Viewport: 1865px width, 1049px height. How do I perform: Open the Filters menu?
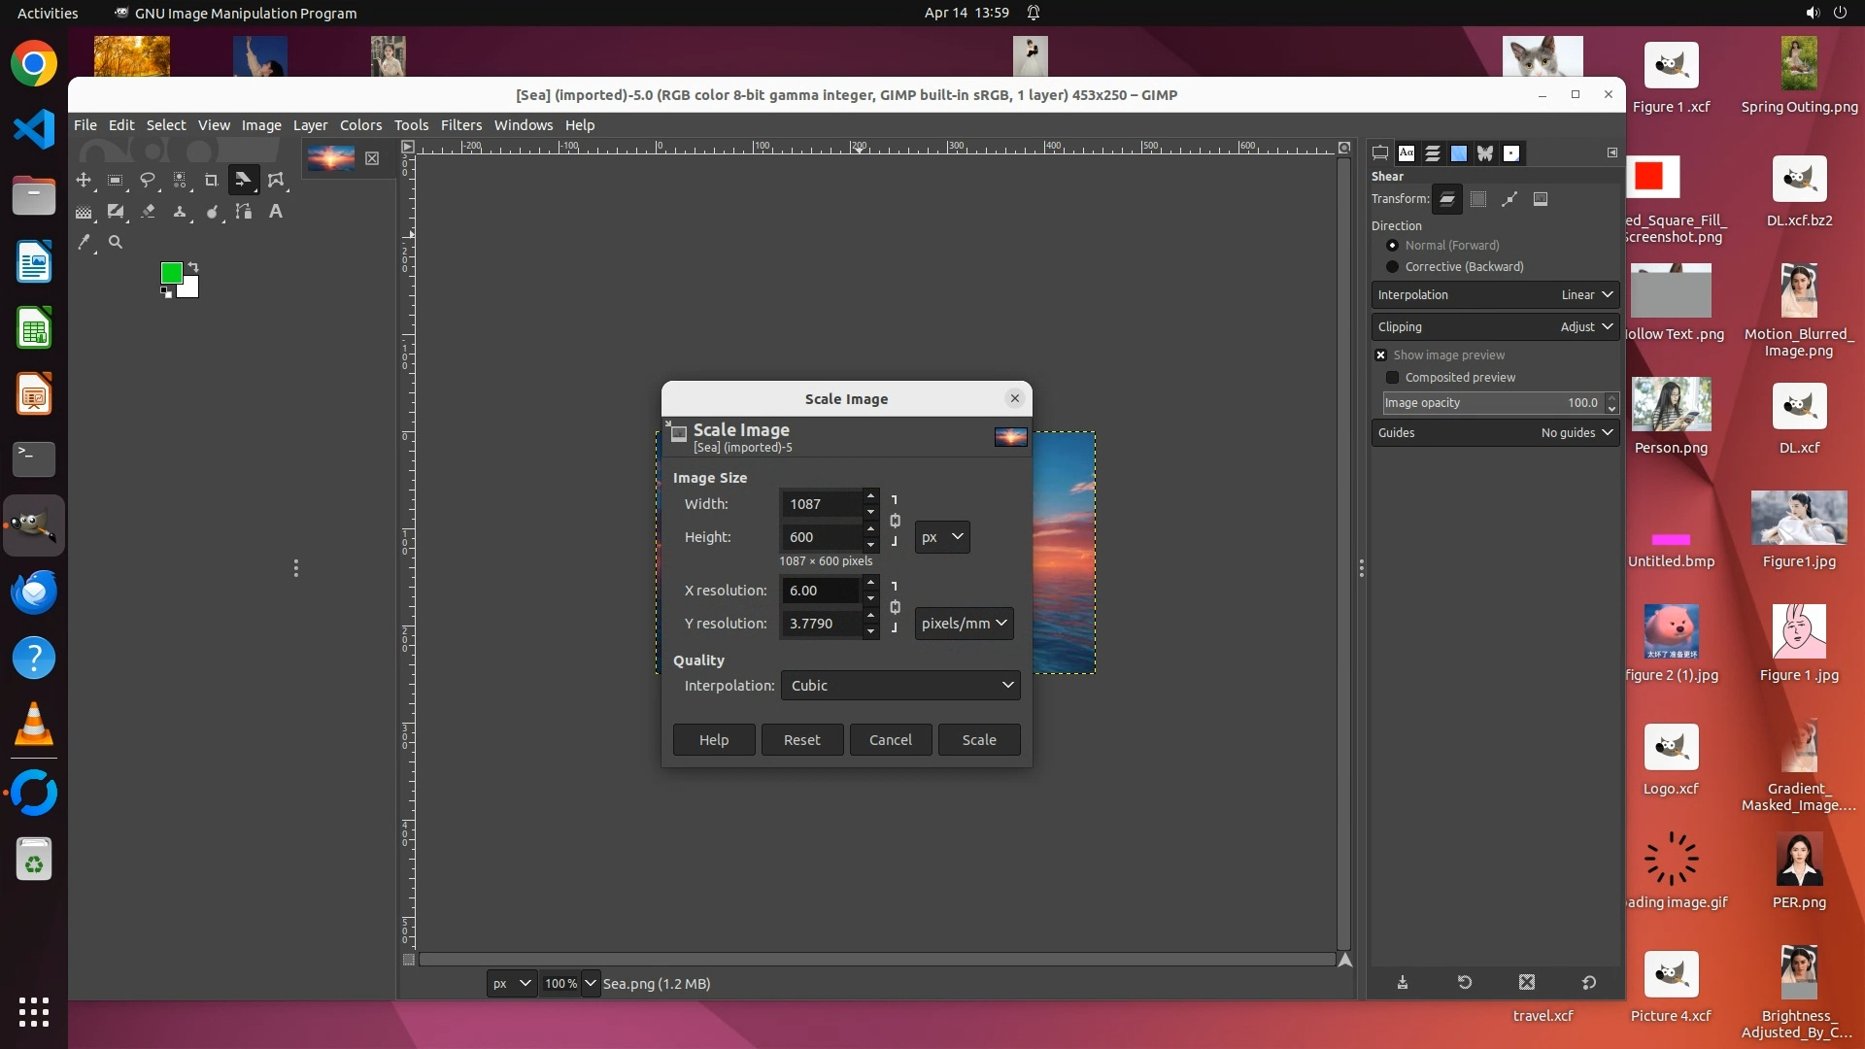coord(460,125)
